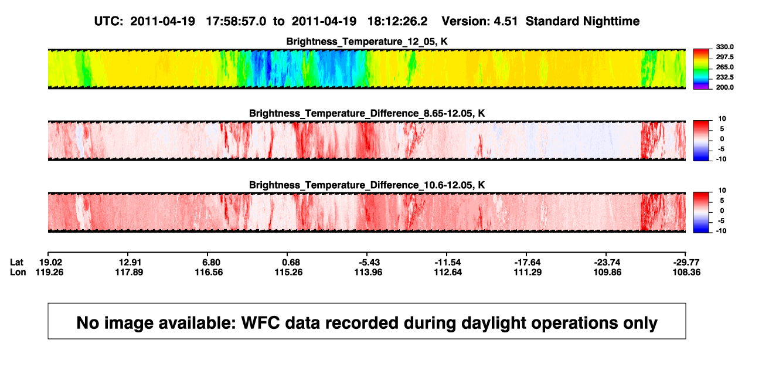Click the 'Brightness_Temperature_Difference_8.65-12.05, K' title
The width and height of the screenshot is (762, 391).
[367, 113]
